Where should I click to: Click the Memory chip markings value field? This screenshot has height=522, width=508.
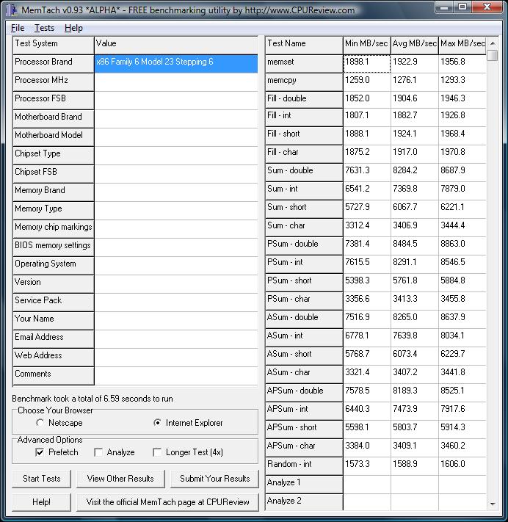coord(176,229)
